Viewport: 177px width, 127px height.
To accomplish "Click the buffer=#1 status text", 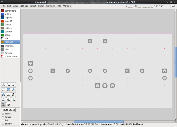I will point(139,124).
